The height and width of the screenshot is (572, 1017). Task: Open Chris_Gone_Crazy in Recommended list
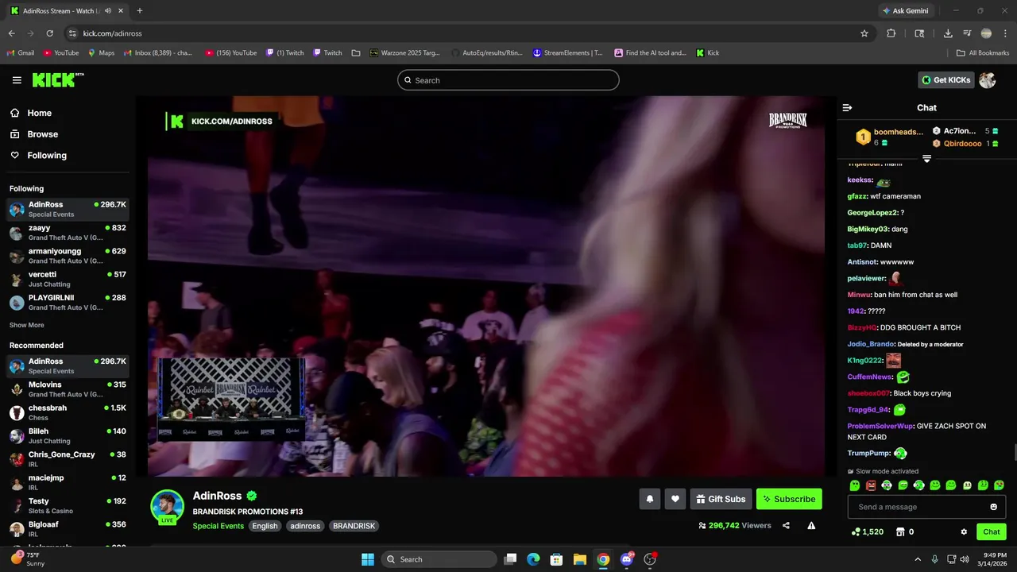68,459
